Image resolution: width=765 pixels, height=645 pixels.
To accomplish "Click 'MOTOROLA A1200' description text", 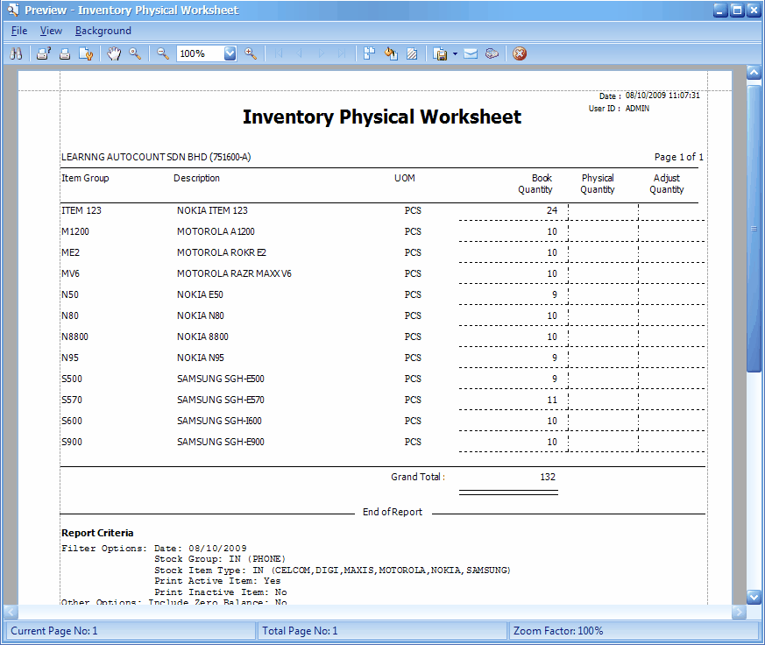I will point(216,231).
